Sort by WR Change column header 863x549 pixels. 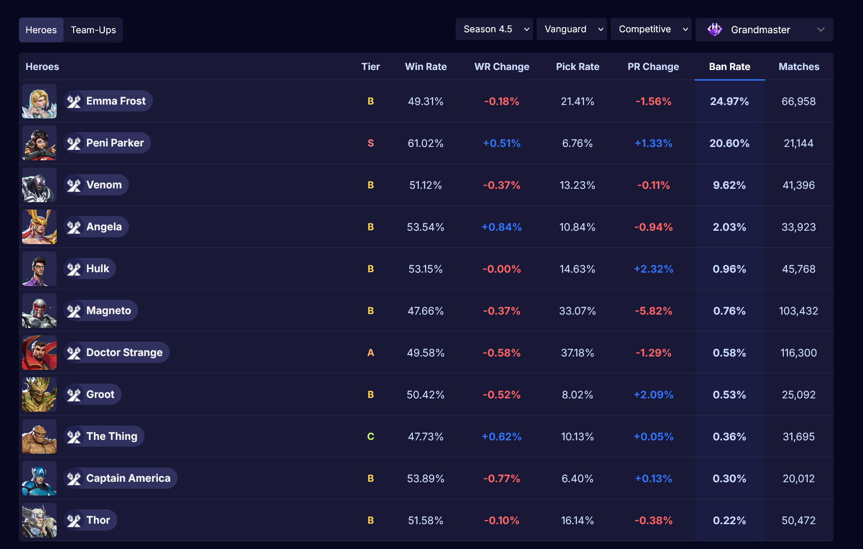tap(502, 67)
